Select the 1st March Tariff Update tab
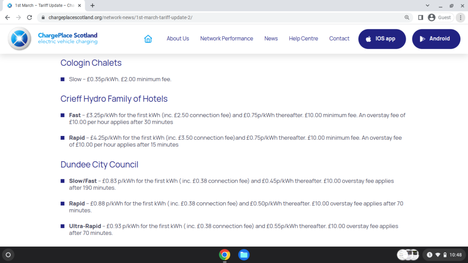The height and width of the screenshot is (263, 468). [x=44, y=6]
